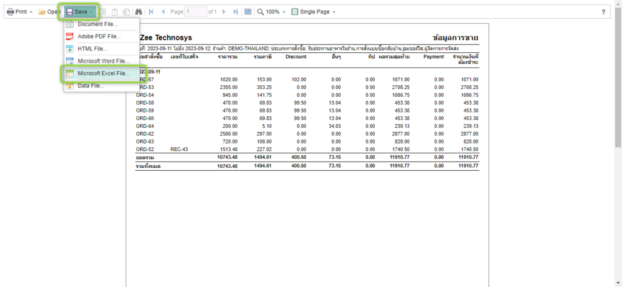Click order ORD-62 row label
Image resolution: width=622 pixels, height=287 pixels.
(x=145, y=133)
